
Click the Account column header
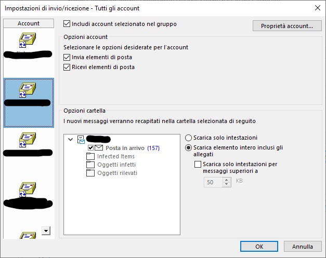[x=29, y=23]
